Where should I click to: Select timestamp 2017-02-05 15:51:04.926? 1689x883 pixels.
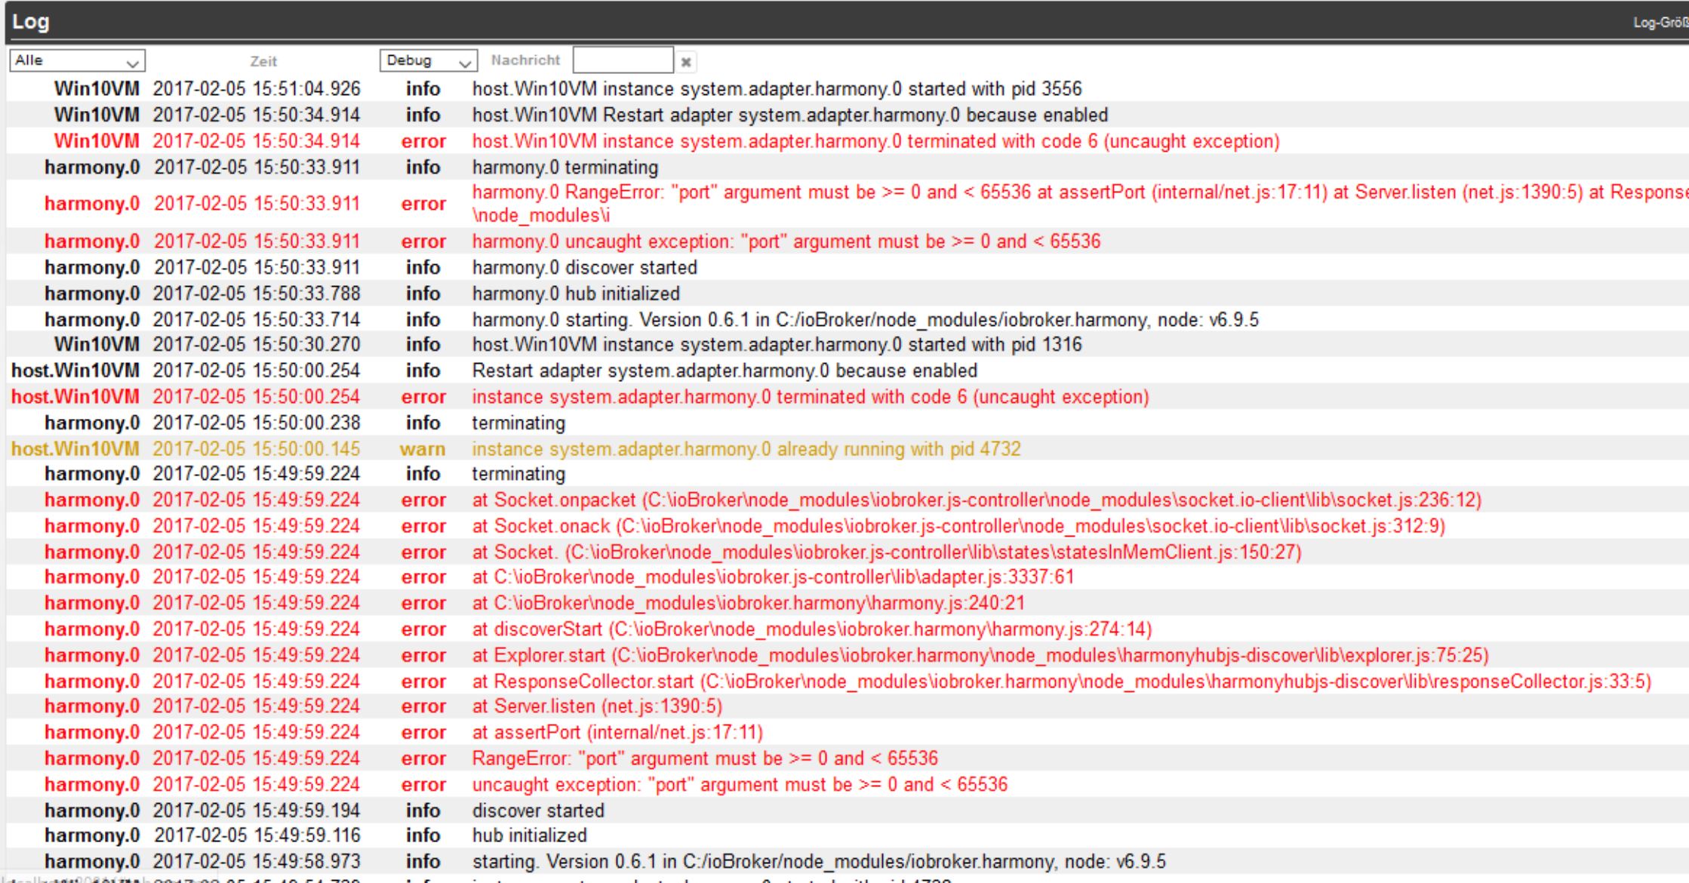tap(257, 89)
